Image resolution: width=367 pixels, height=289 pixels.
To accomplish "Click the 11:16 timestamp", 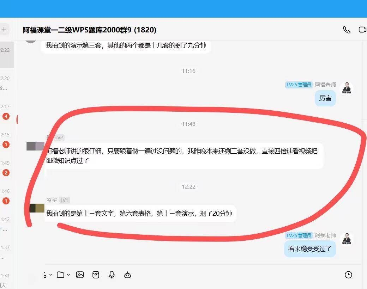I will coord(188,71).
